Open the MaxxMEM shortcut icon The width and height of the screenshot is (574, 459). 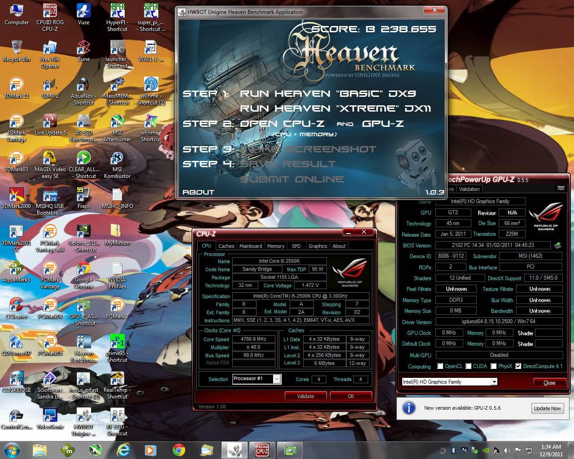pos(117,91)
